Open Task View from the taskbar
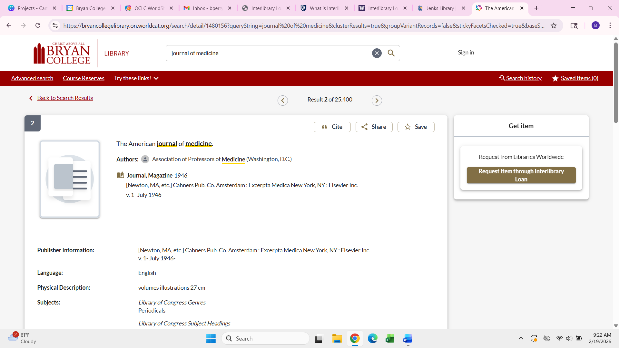 tap(319, 339)
